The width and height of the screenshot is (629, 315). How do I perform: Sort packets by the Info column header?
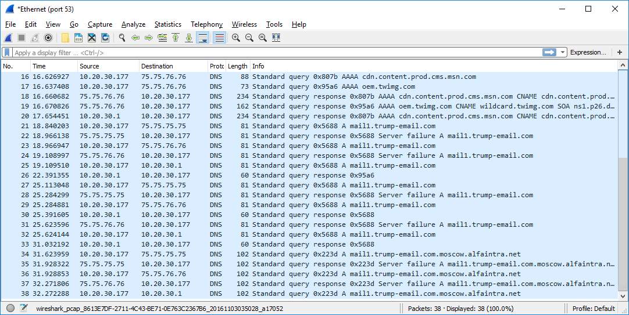pos(434,66)
